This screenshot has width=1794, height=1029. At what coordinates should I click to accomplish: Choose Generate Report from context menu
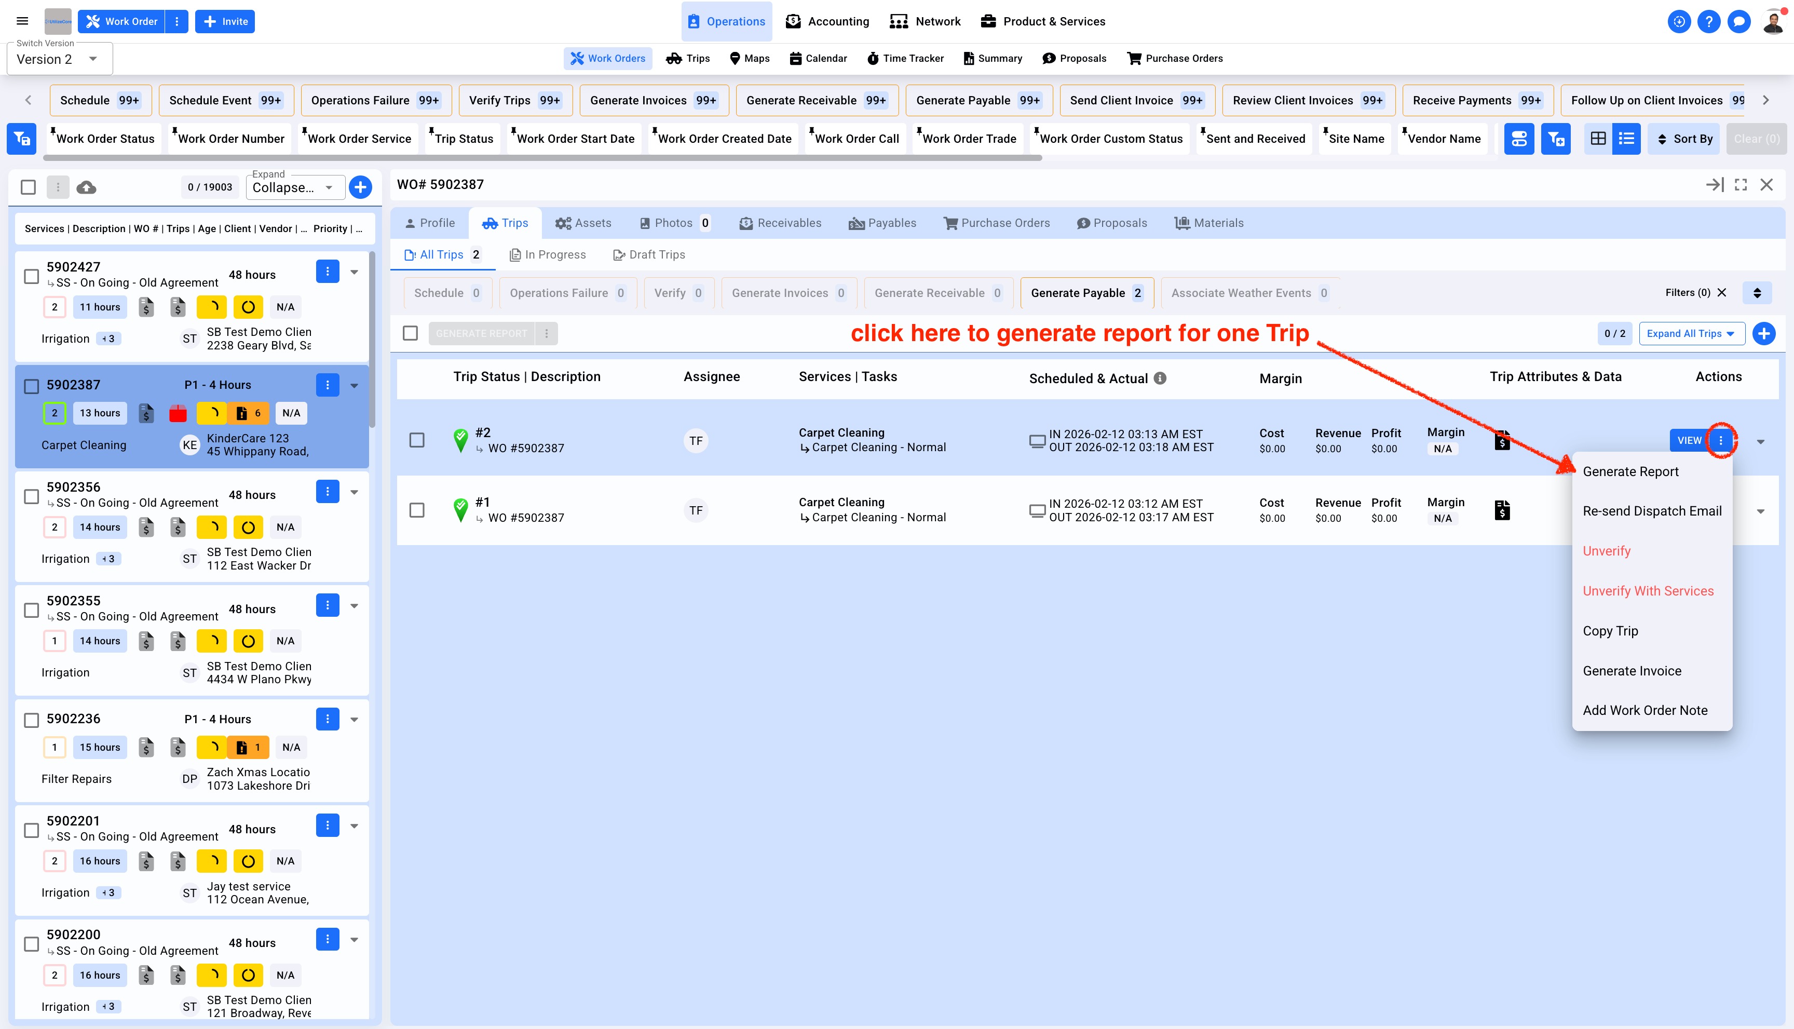click(1630, 471)
